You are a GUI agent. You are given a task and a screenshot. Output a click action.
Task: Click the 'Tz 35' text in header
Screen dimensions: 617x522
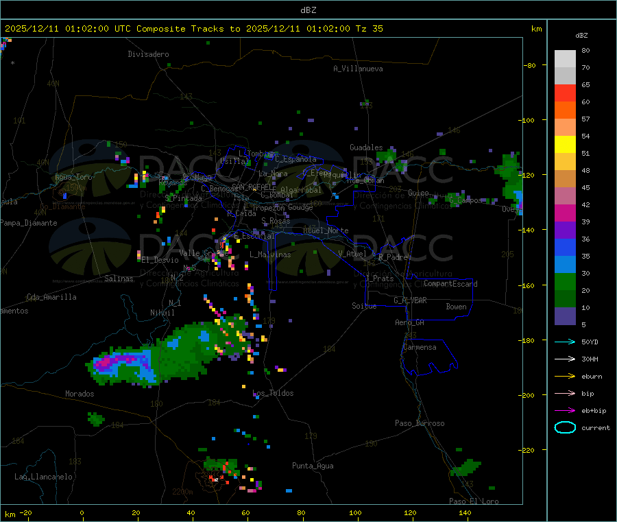[x=369, y=29]
